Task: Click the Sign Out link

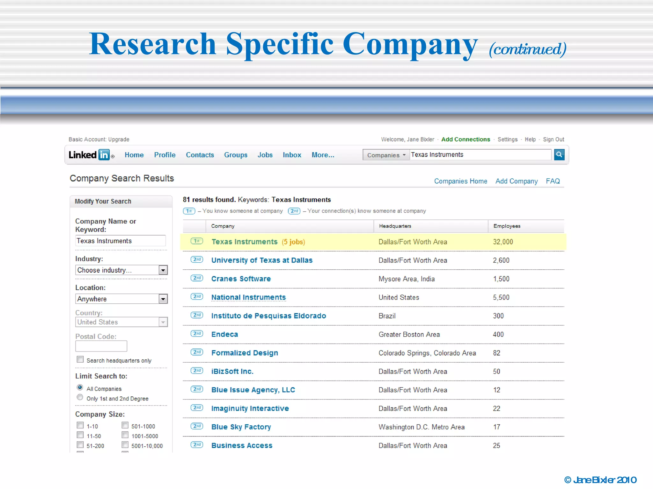Action: (x=554, y=139)
